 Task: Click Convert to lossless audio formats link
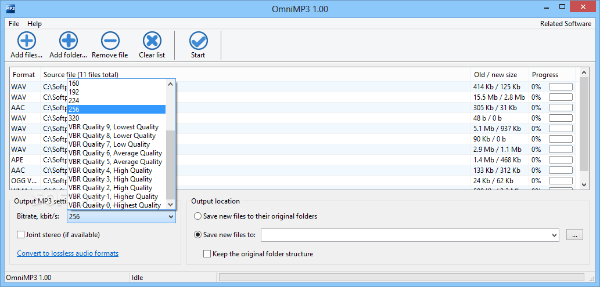coord(68,253)
